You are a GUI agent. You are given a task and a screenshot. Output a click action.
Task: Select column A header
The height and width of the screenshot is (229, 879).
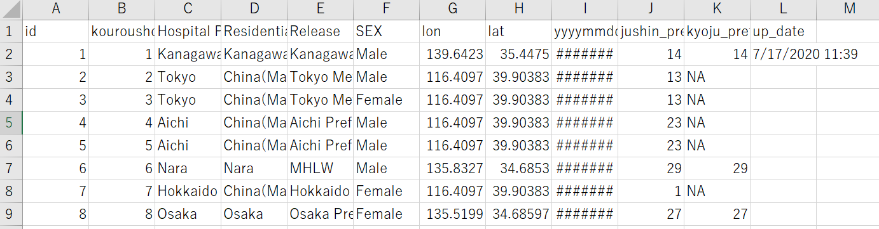click(x=56, y=10)
